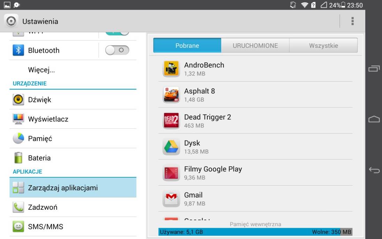Tap the Asphalt 8 app icon
The image size is (382, 239).
171,95
